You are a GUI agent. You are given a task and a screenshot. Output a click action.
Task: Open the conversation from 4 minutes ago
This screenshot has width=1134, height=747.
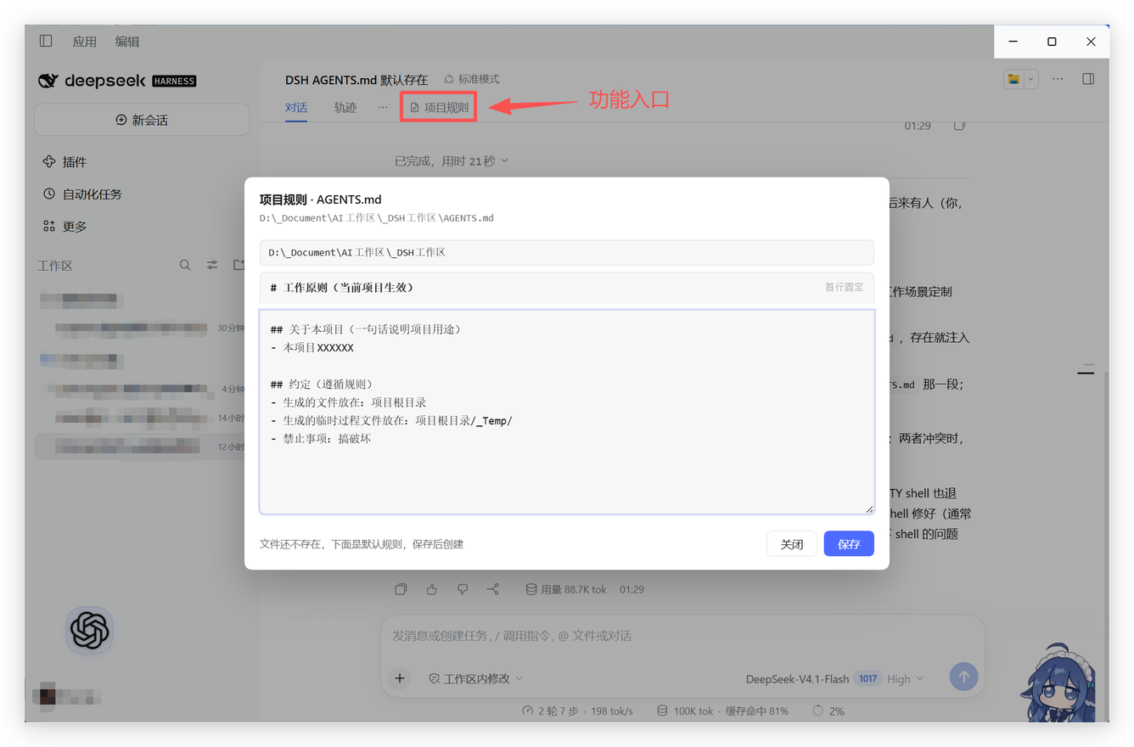(x=143, y=390)
